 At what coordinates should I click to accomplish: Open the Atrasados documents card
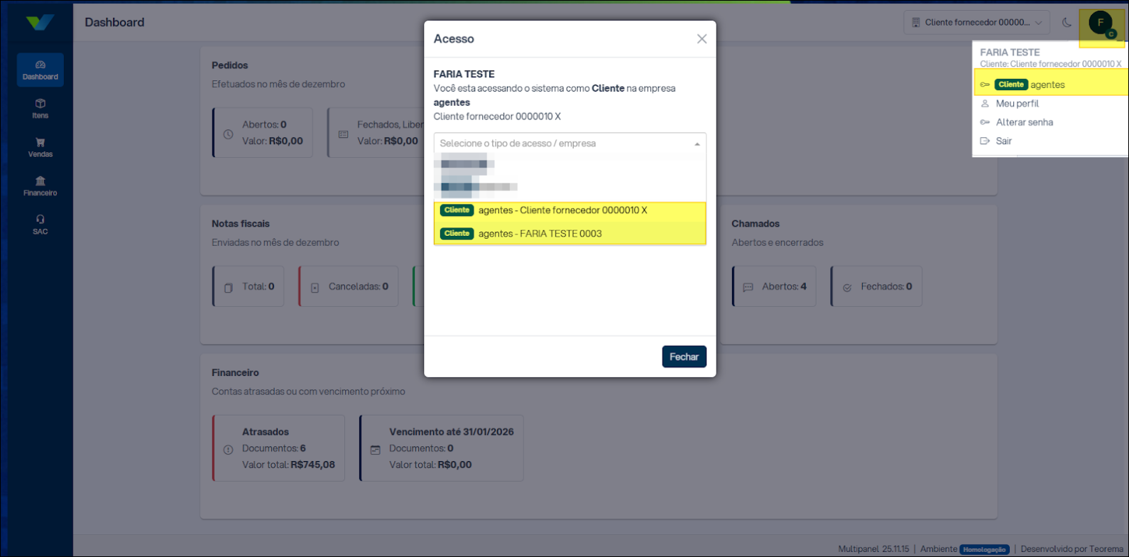[278, 448]
